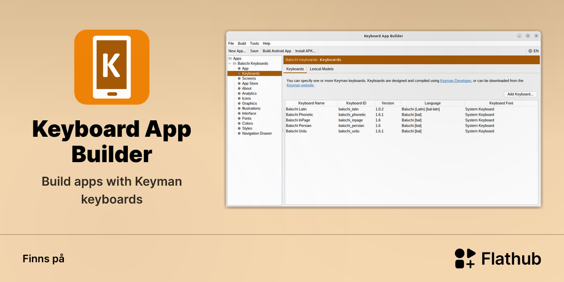Switch to the Lexical Models tab
Image resolution: width=564 pixels, height=282 pixels.
point(321,69)
